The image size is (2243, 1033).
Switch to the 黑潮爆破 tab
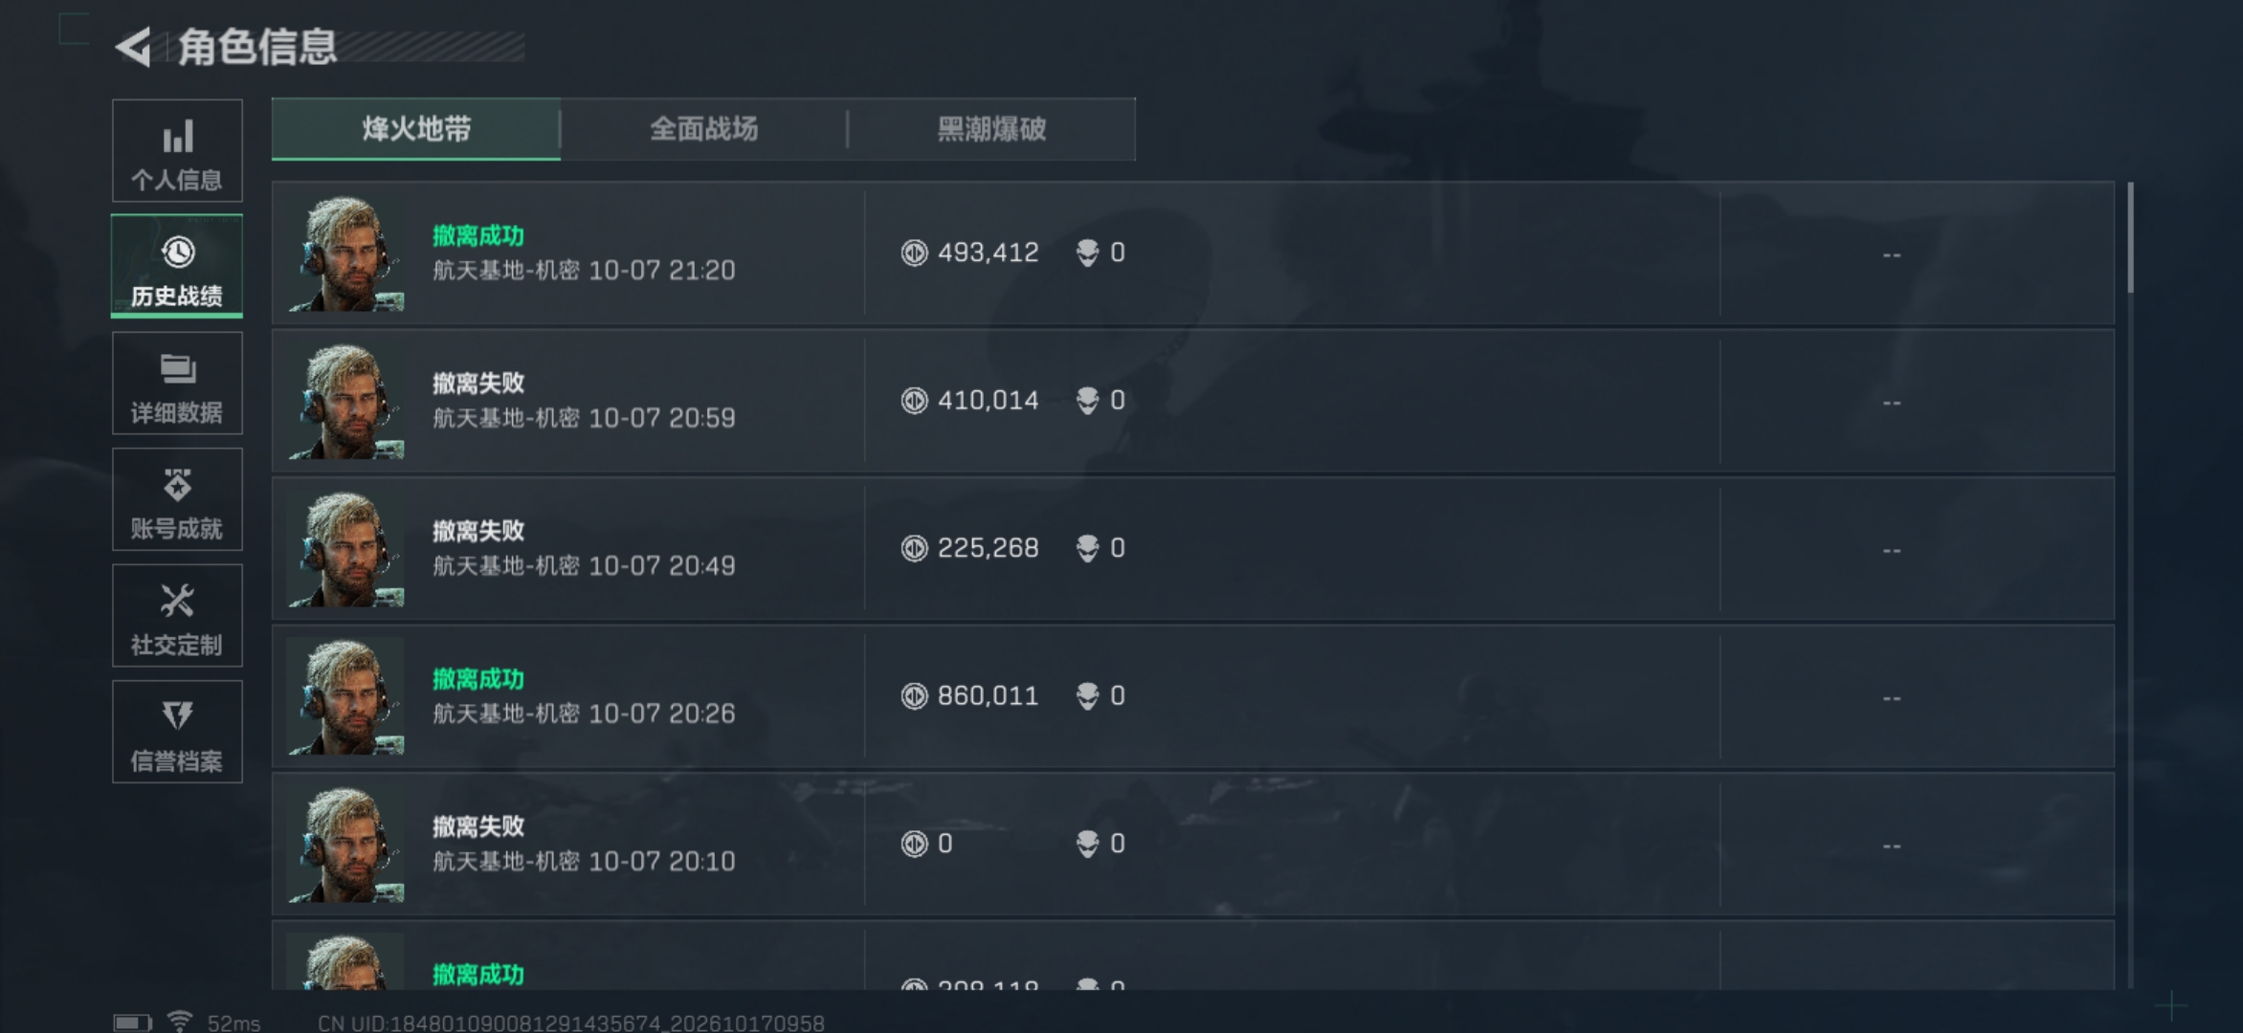(x=991, y=129)
